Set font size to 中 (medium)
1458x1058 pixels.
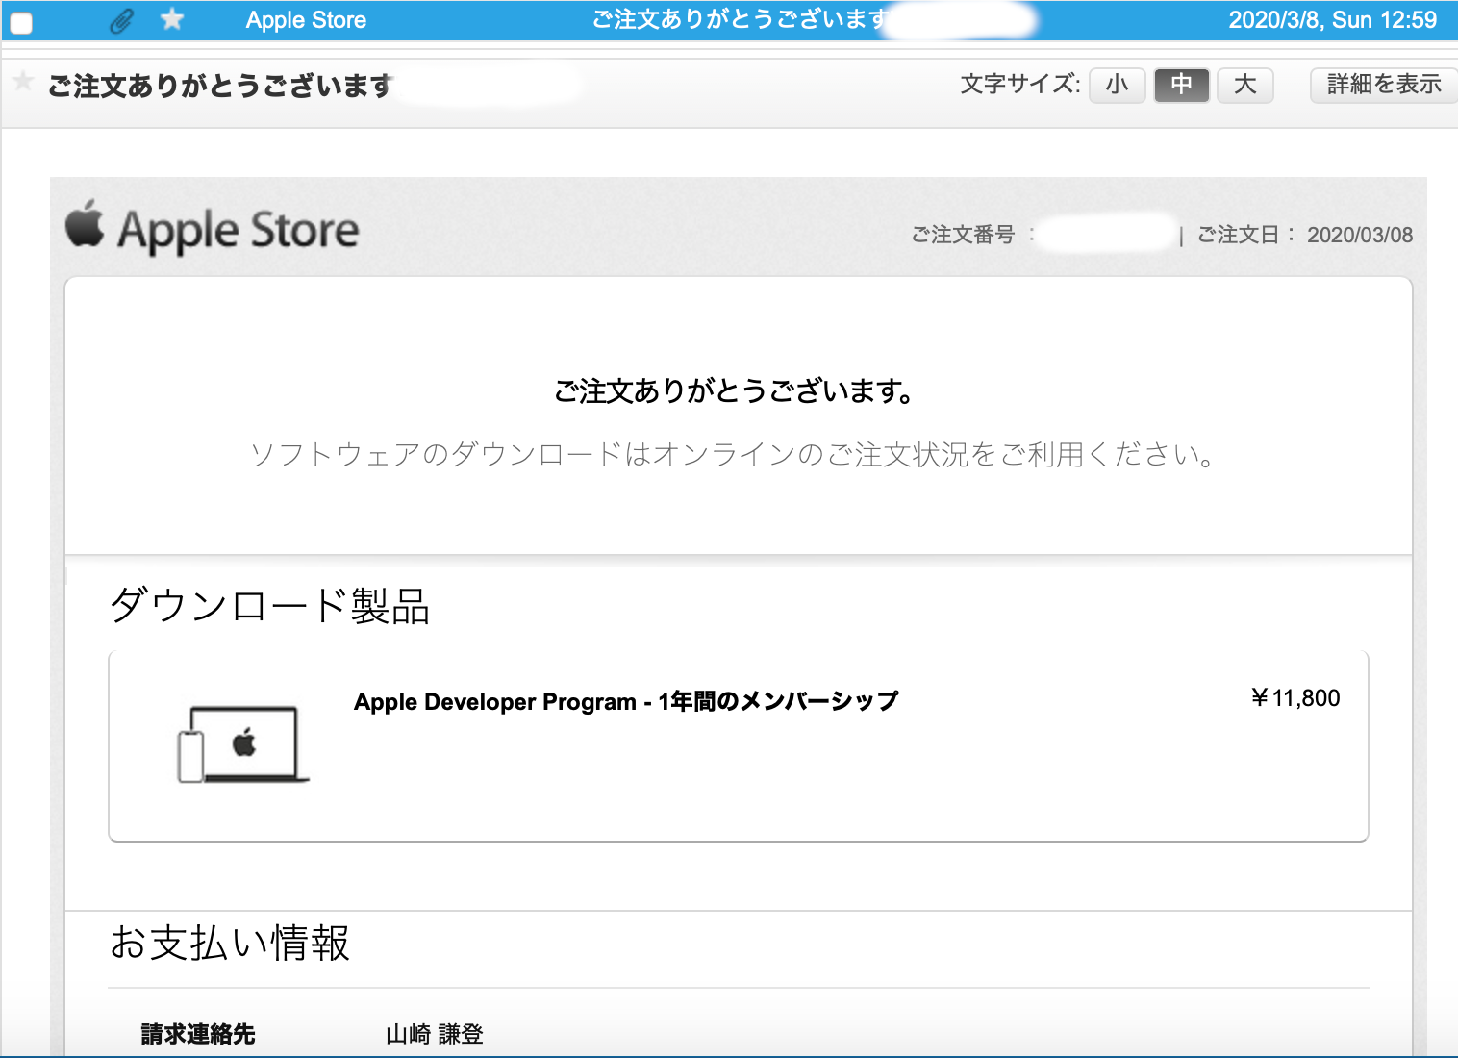click(x=1181, y=85)
